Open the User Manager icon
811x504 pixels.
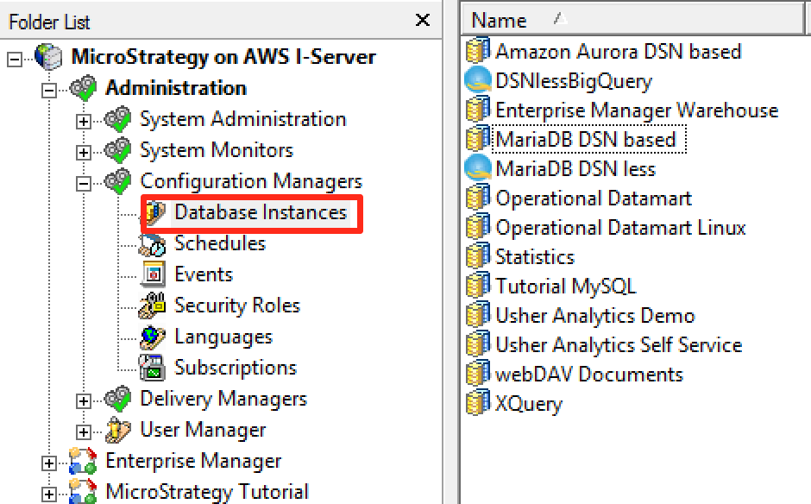coord(119,430)
